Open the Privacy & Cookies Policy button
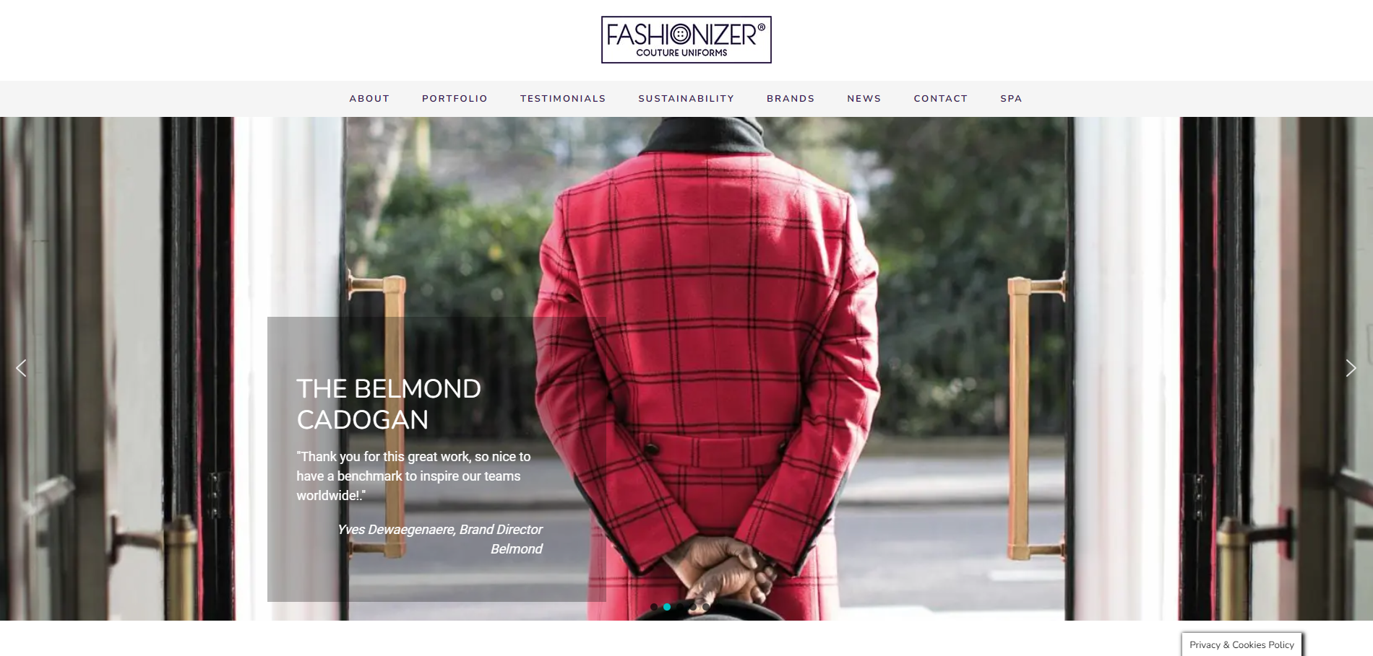This screenshot has width=1373, height=656. point(1241,644)
